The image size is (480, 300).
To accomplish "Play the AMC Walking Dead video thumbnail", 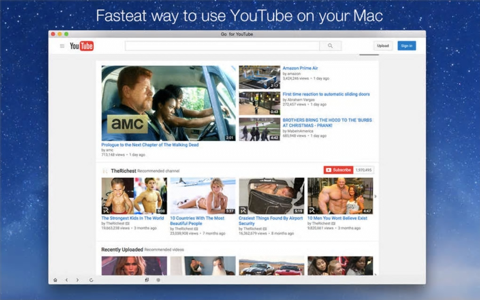I will tap(168, 103).
